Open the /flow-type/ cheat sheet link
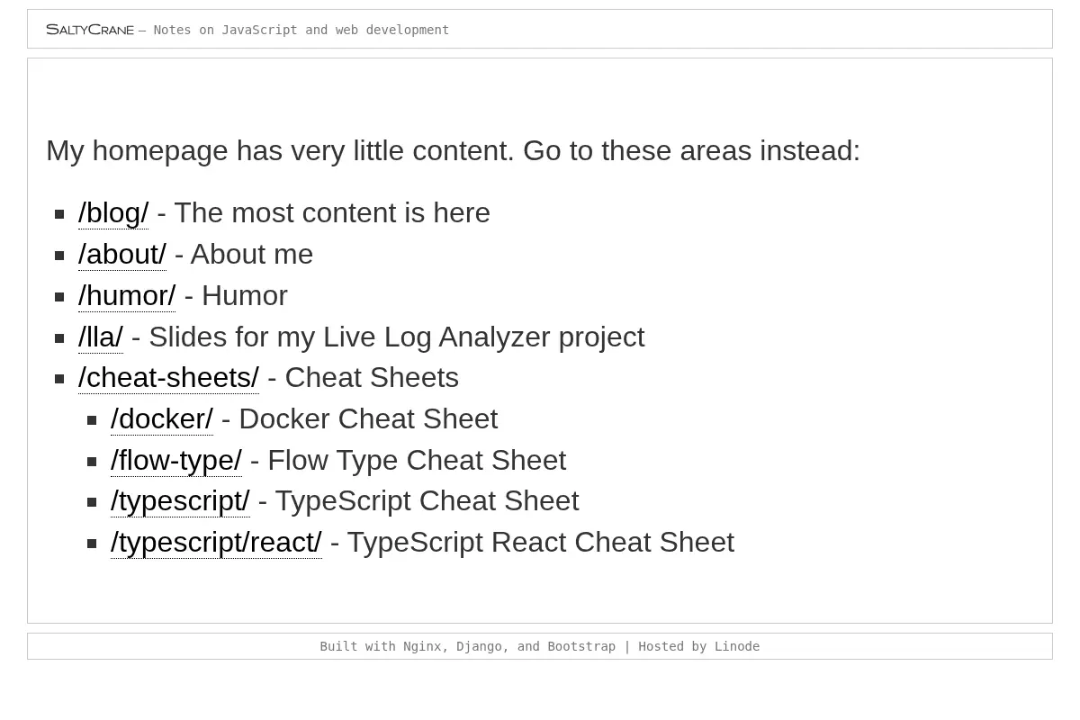 [x=176, y=461]
